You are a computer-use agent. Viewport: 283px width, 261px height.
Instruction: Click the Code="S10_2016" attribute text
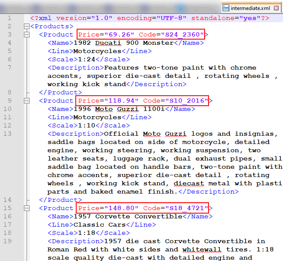pyautogui.click(x=185, y=101)
